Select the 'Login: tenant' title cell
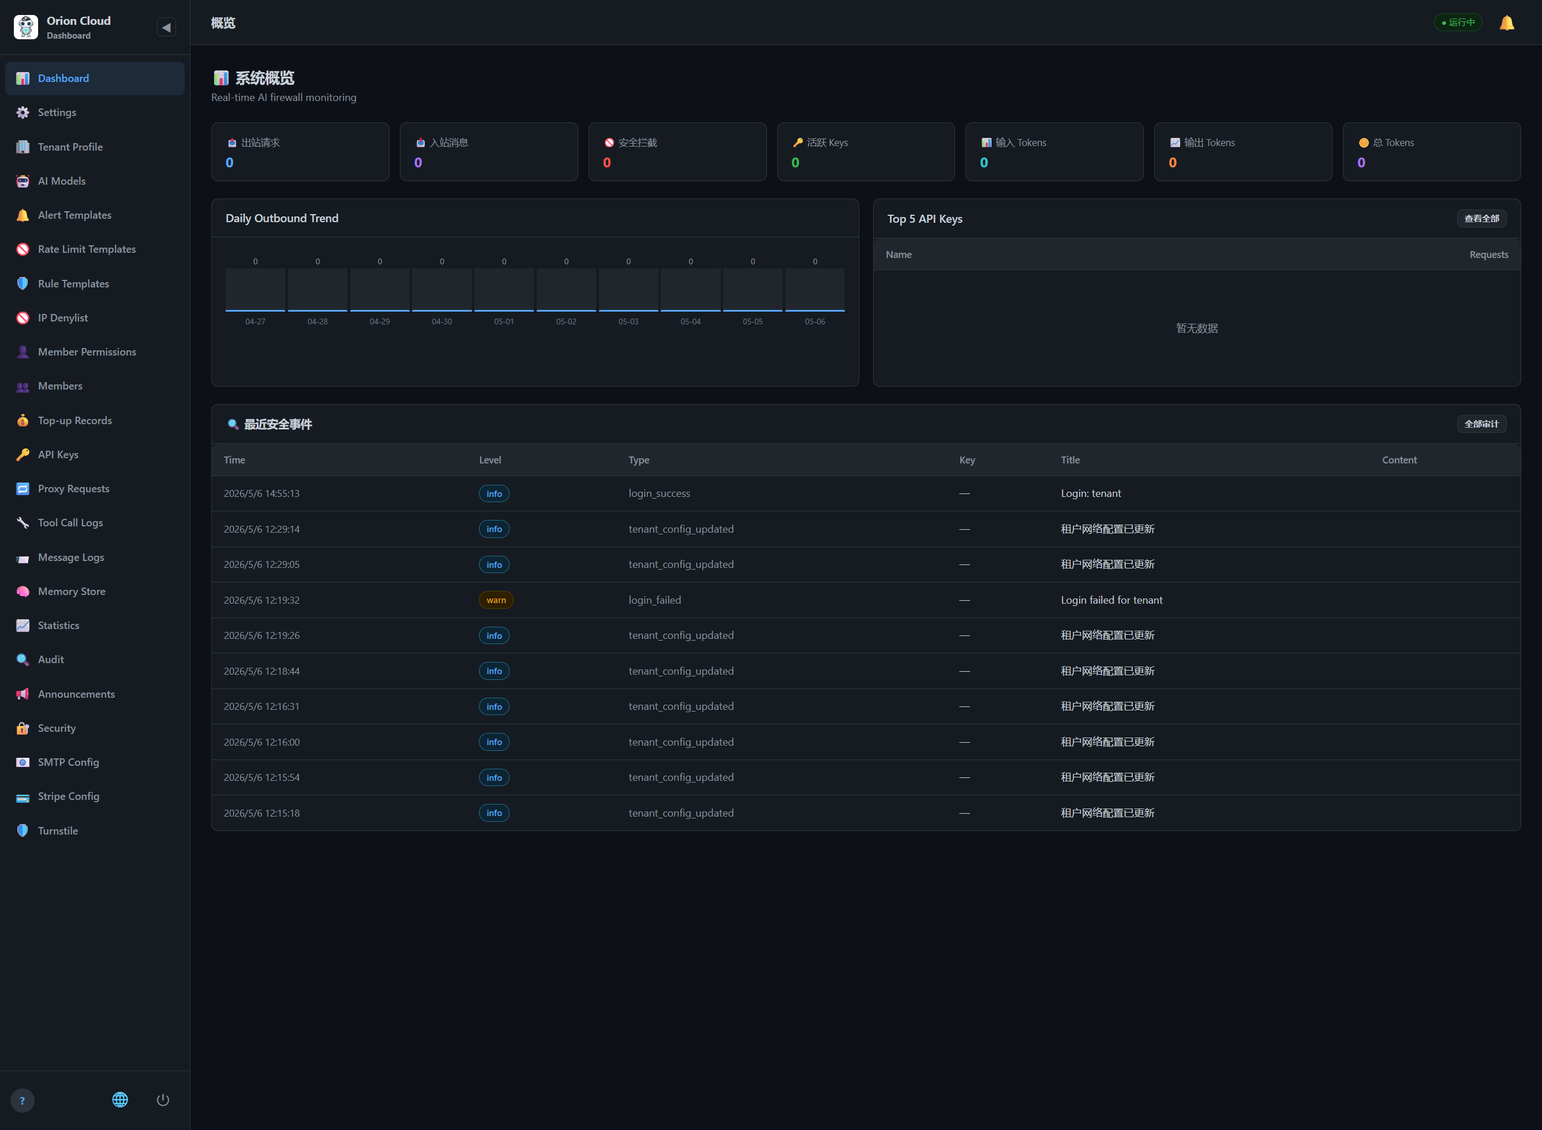The height and width of the screenshot is (1130, 1542). click(x=1091, y=494)
